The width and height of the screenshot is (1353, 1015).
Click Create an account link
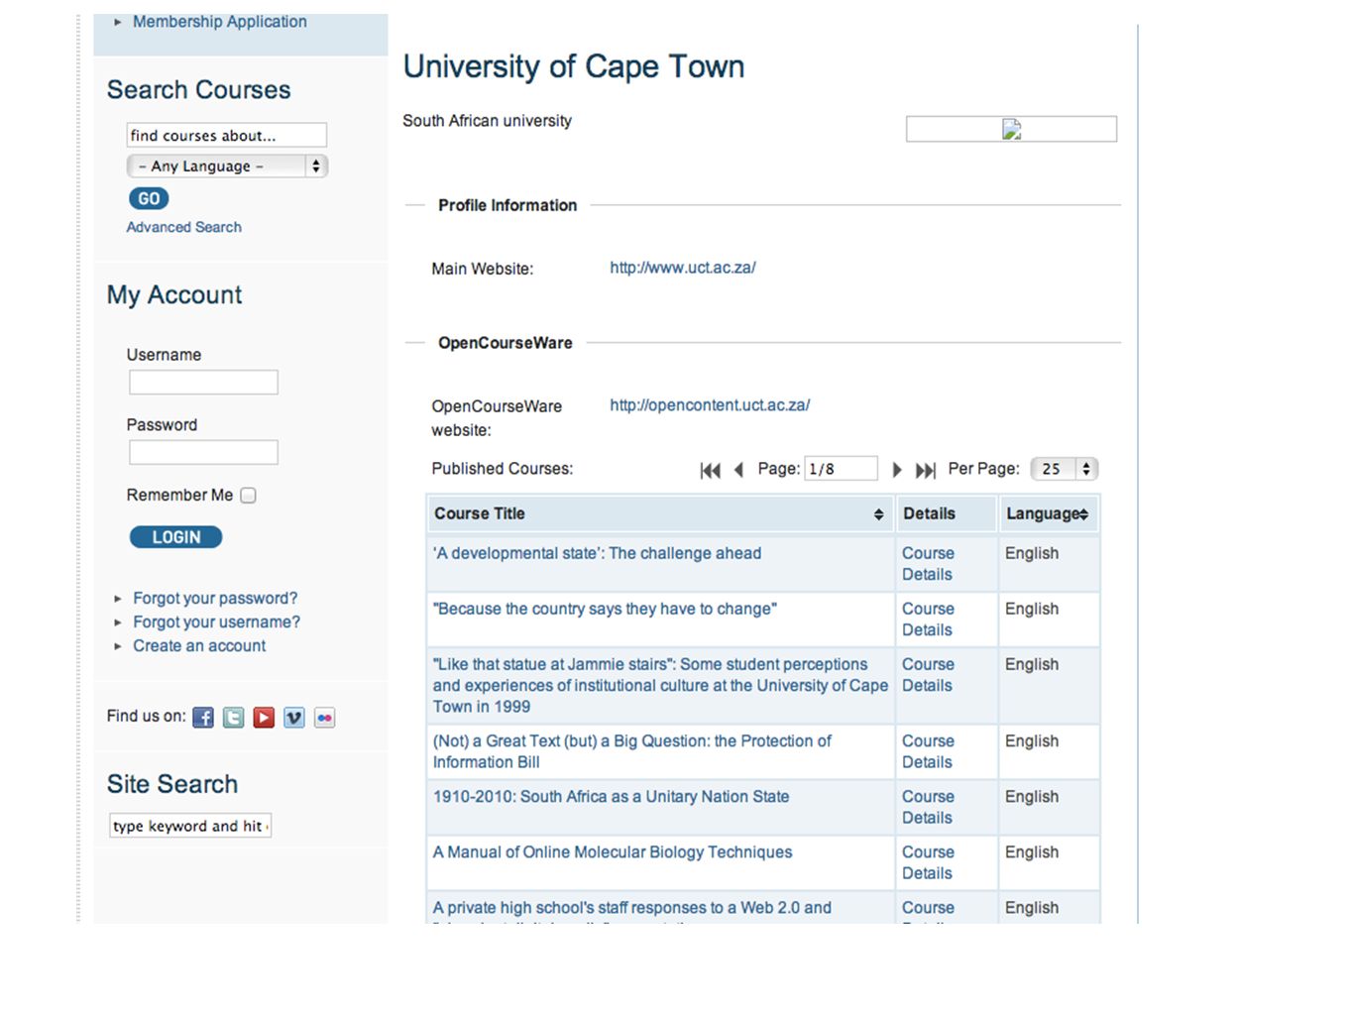[199, 646]
